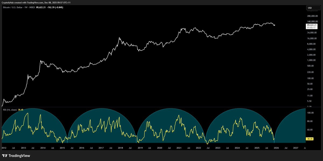Click the 2025 label on time axis
The width and height of the screenshot is (323, 161).
tap(257, 148)
